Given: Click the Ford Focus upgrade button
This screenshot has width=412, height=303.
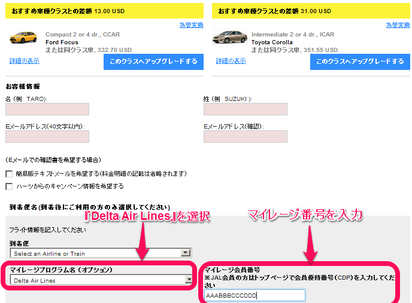Looking at the screenshot, I should click(153, 62).
